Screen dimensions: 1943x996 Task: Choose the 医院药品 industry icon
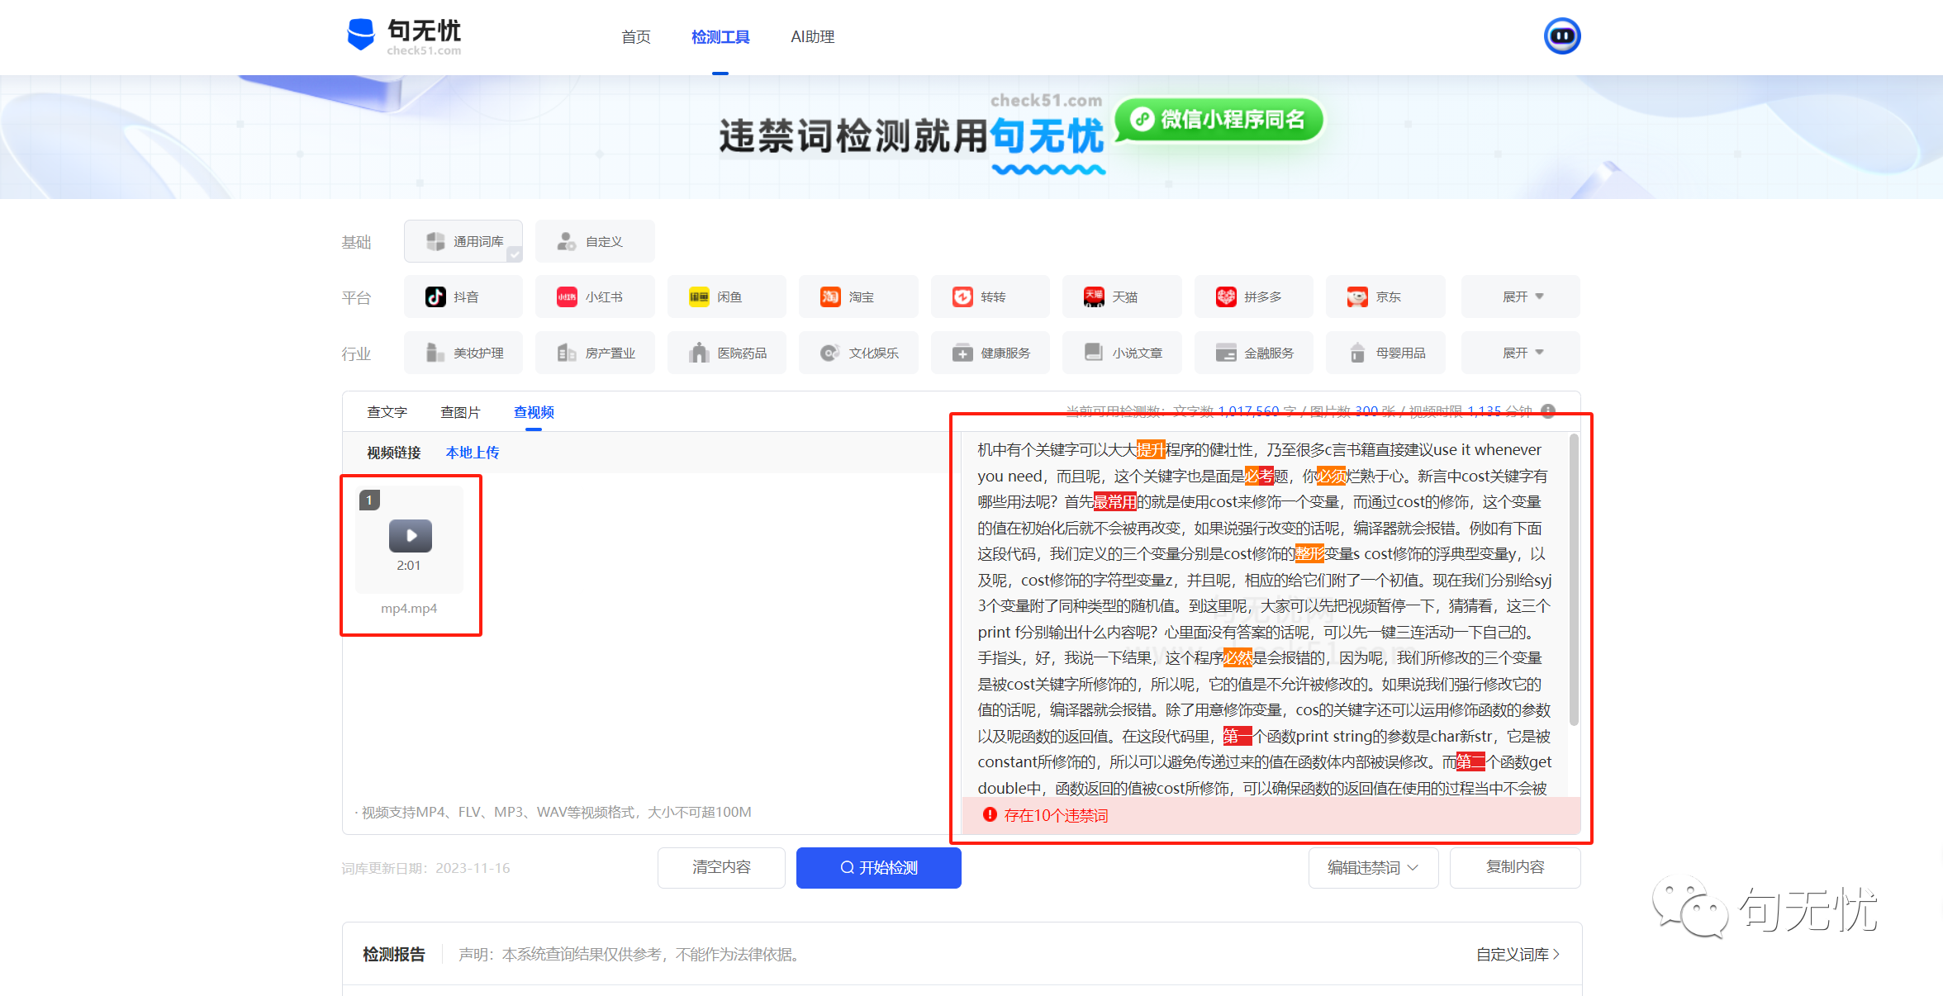click(x=699, y=353)
